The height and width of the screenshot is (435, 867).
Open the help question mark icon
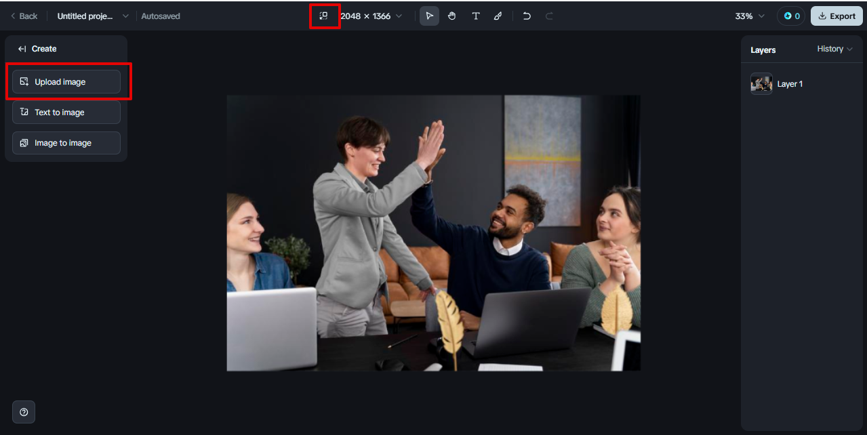24,412
